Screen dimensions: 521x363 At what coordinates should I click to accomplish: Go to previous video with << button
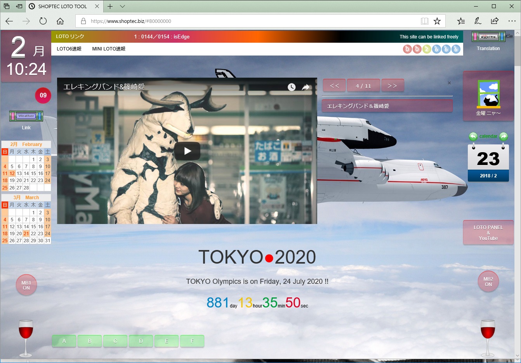(x=334, y=85)
